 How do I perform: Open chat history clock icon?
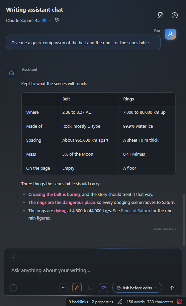(x=174, y=15)
